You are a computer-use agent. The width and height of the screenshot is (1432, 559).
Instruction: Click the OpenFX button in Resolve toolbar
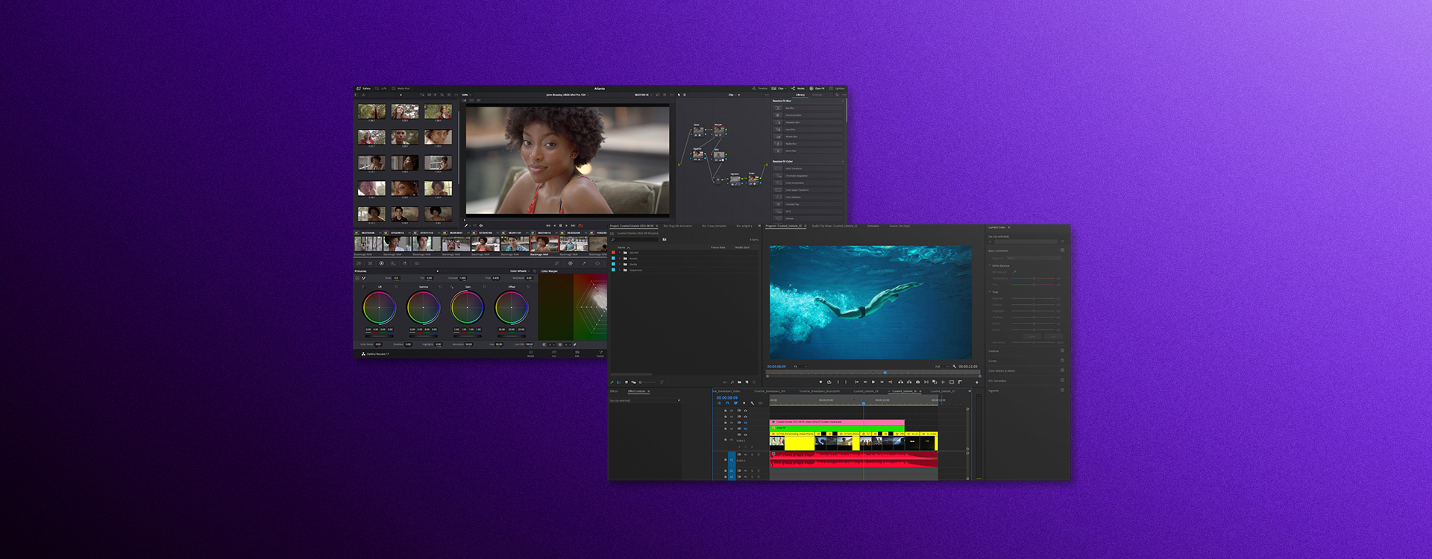point(817,89)
